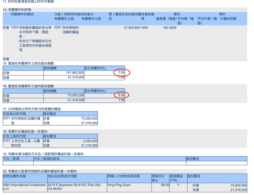Click the 5.55 percentage value
Viewport: 254px width, 195px height.
click(x=121, y=95)
